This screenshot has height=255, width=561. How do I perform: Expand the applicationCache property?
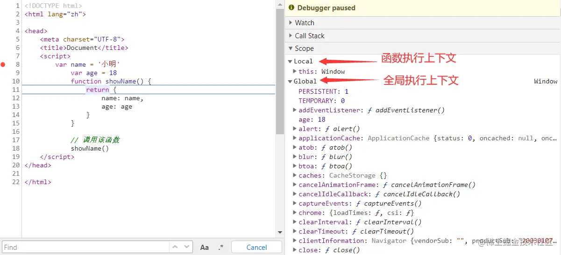[x=295, y=138]
